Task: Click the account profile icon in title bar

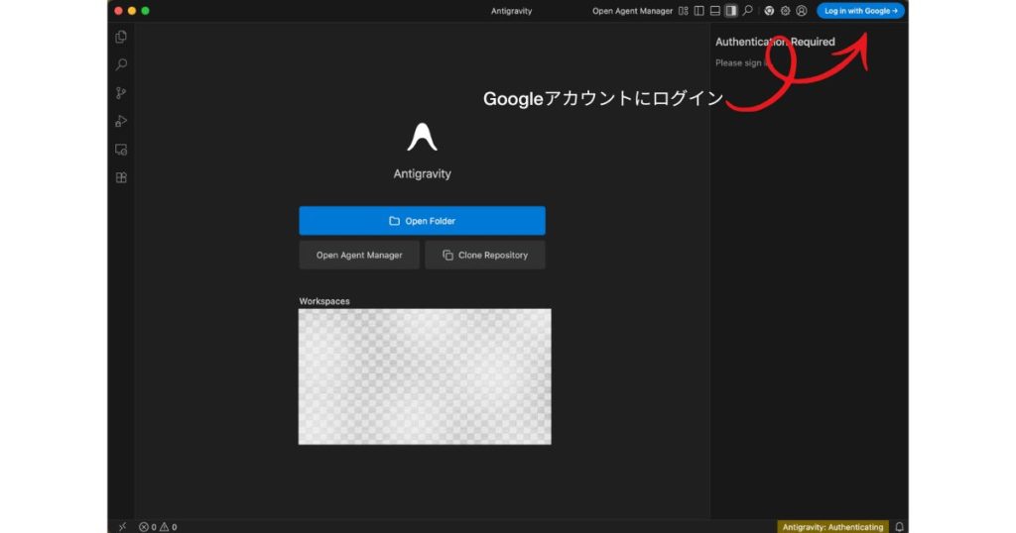Action: click(801, 11)
